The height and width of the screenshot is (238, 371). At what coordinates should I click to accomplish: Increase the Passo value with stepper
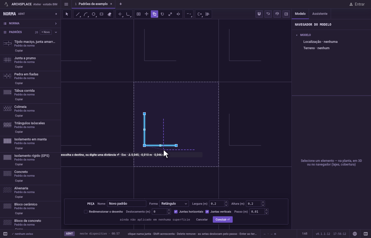tap(266, 210)
